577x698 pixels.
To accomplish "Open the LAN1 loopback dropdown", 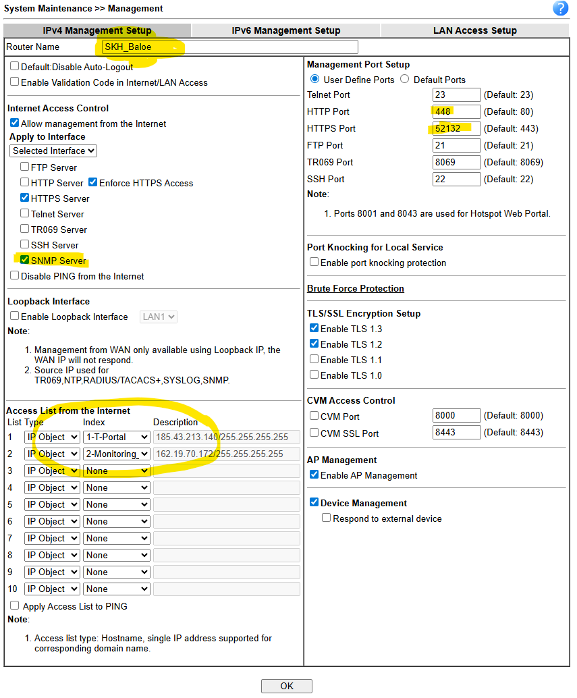I will (159, 317).
